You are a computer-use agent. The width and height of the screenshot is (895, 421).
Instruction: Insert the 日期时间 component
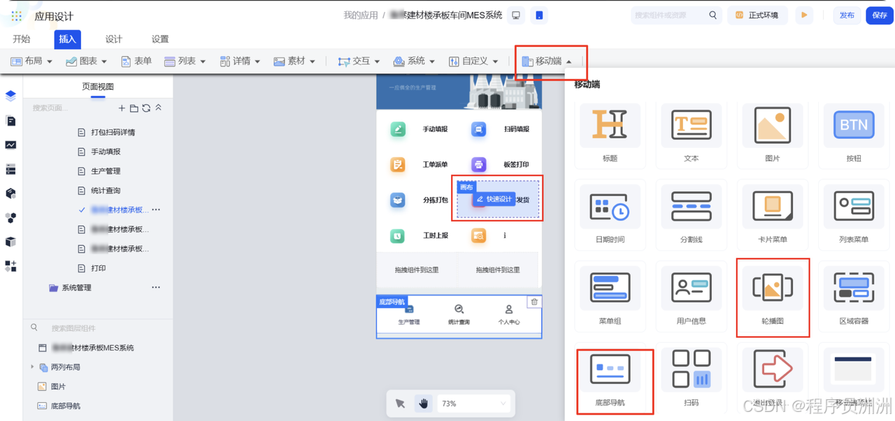(610, 214)
